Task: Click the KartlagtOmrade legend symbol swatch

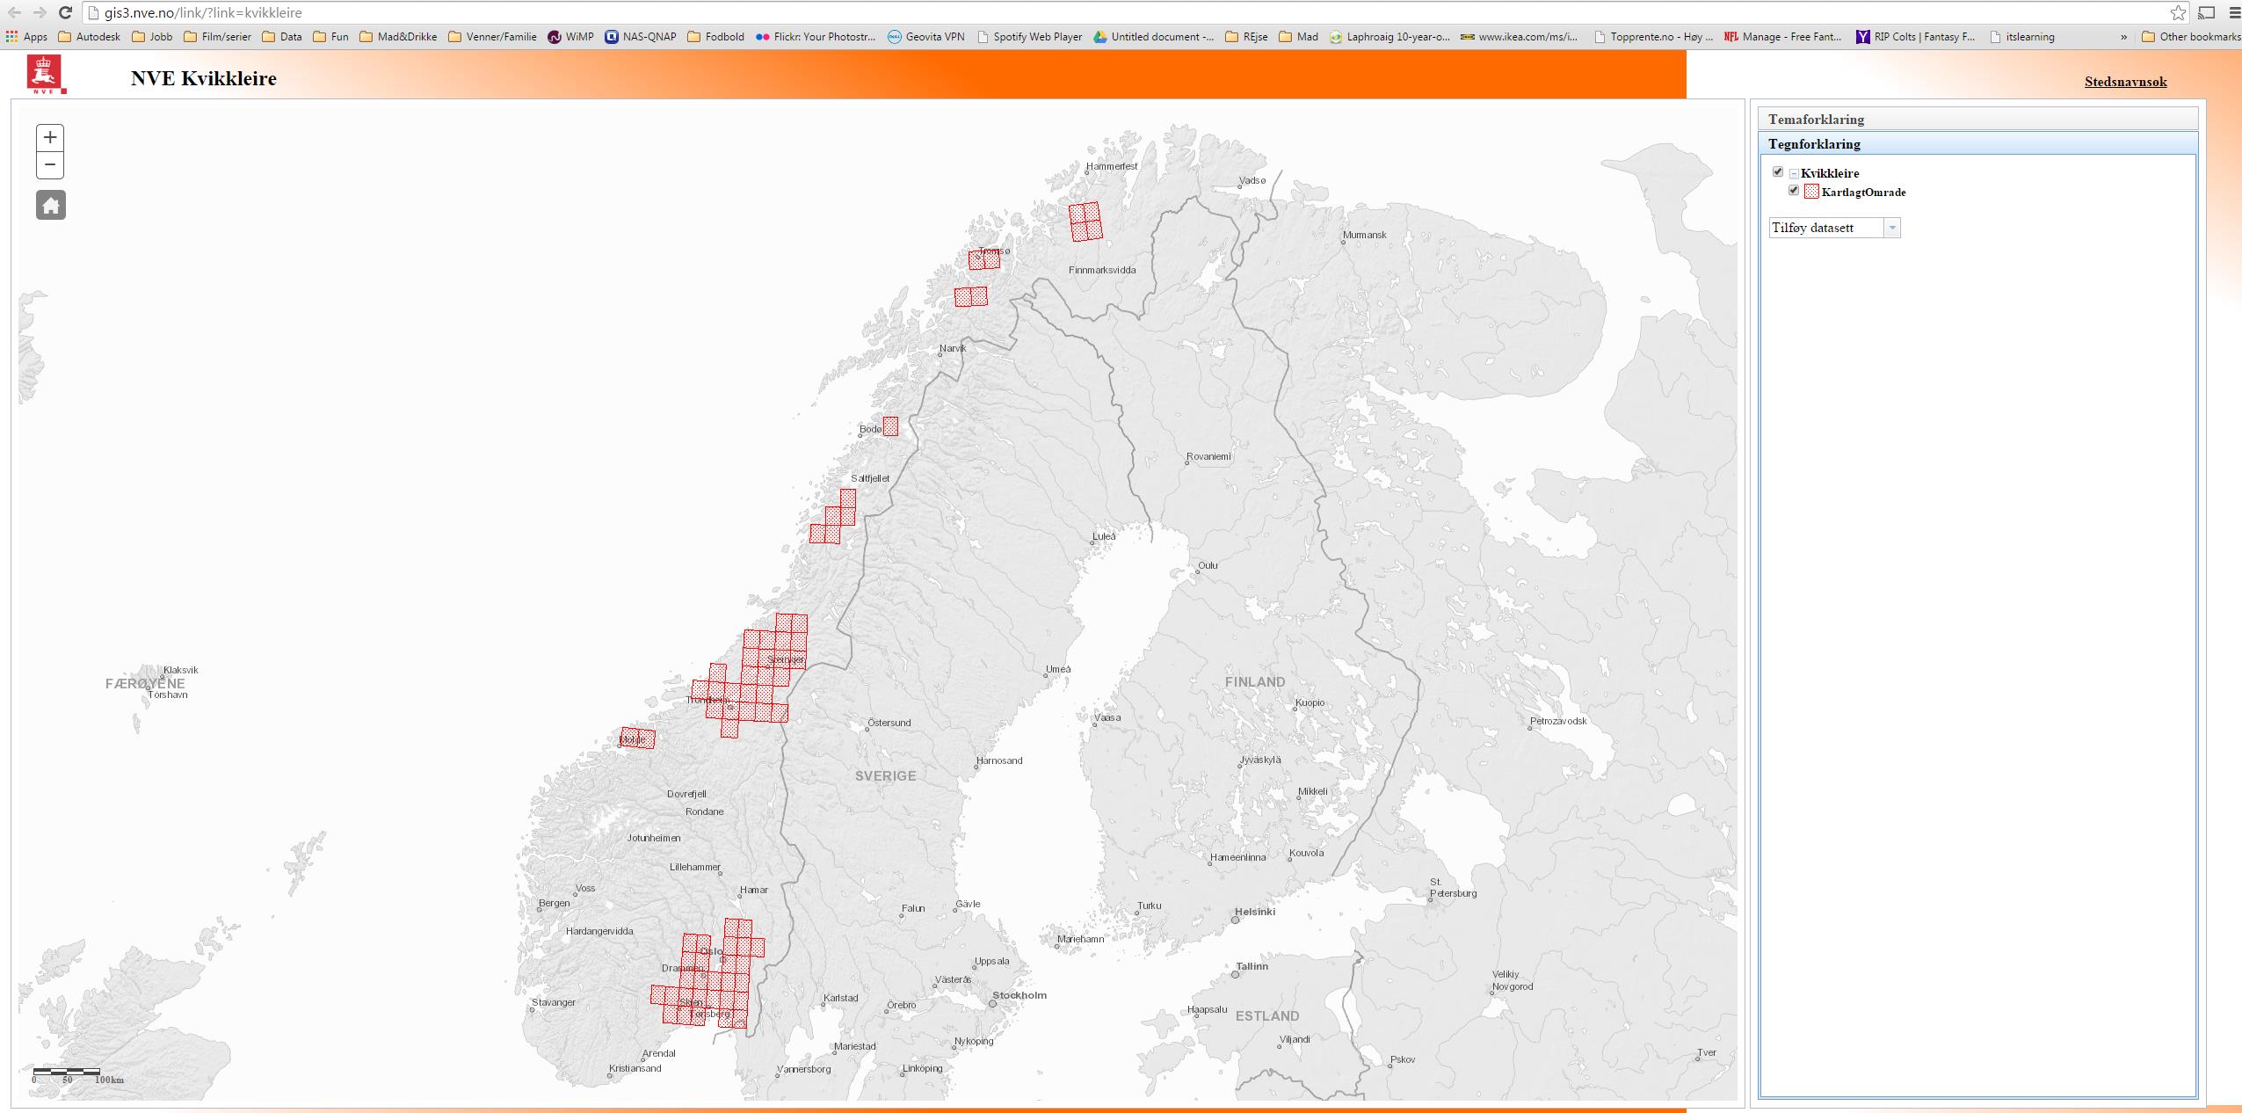Action: [1811, 192]
